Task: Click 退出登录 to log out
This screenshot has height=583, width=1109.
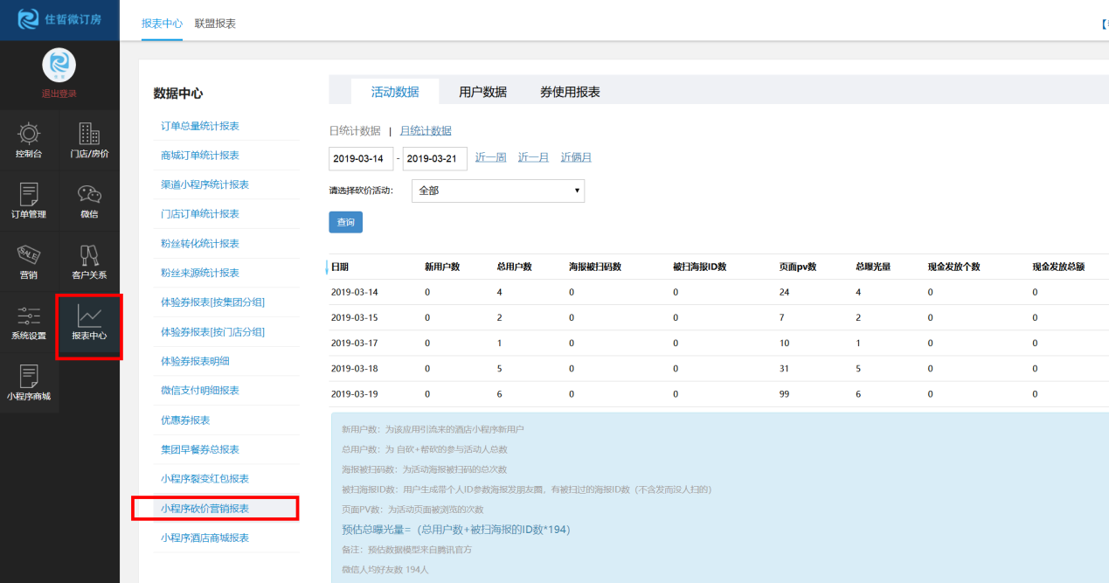Action: [x=58, y=94]
